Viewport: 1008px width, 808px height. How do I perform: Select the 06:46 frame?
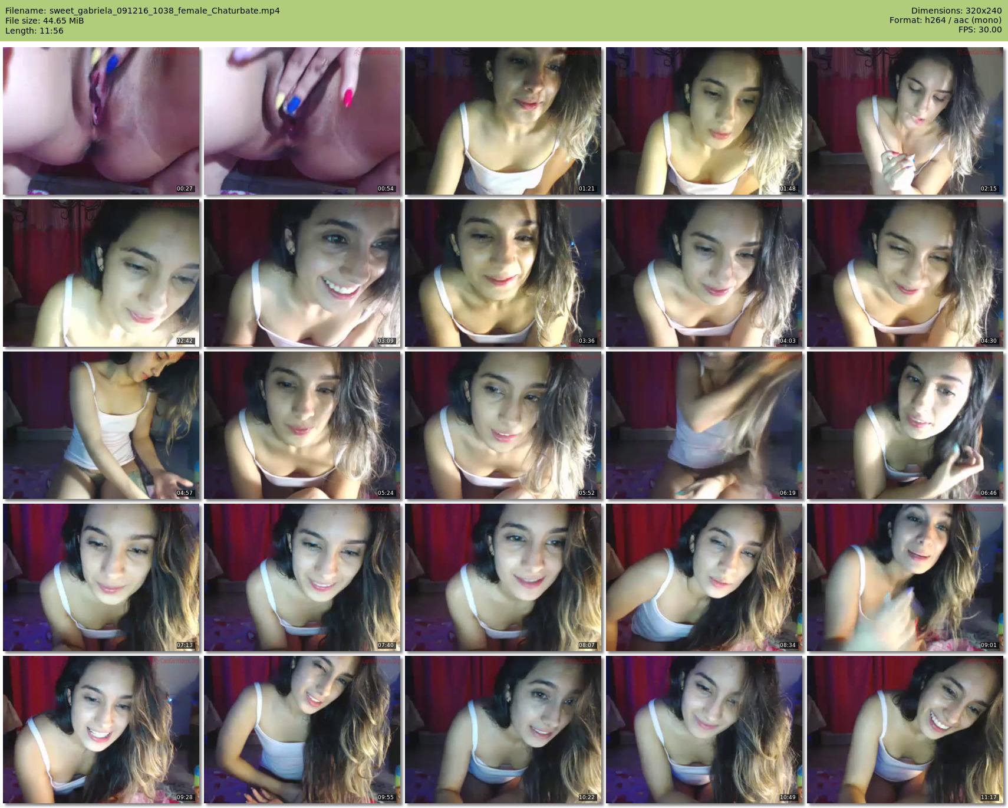[x=905, y=425]
